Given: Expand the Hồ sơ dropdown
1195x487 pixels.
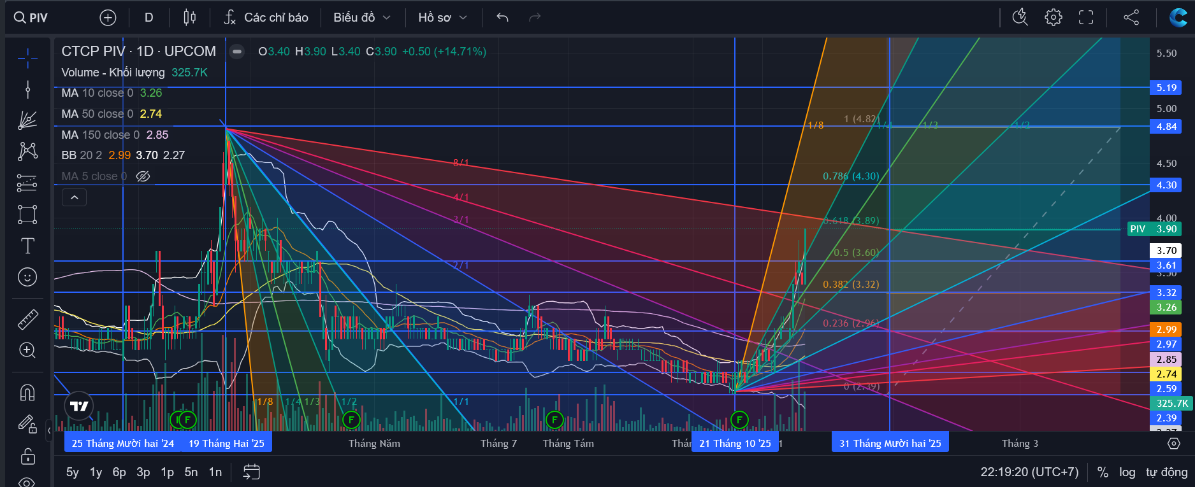Looking at the screenshot, I should pyautogui.click(x=442, y=18).
